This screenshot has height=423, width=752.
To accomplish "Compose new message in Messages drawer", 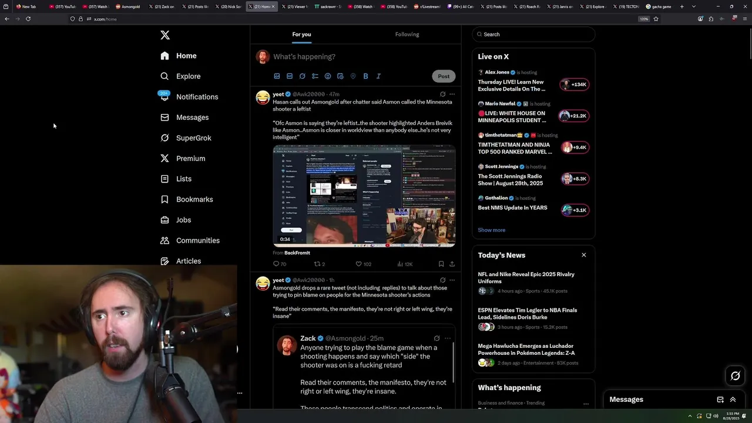I will point(720,399).
